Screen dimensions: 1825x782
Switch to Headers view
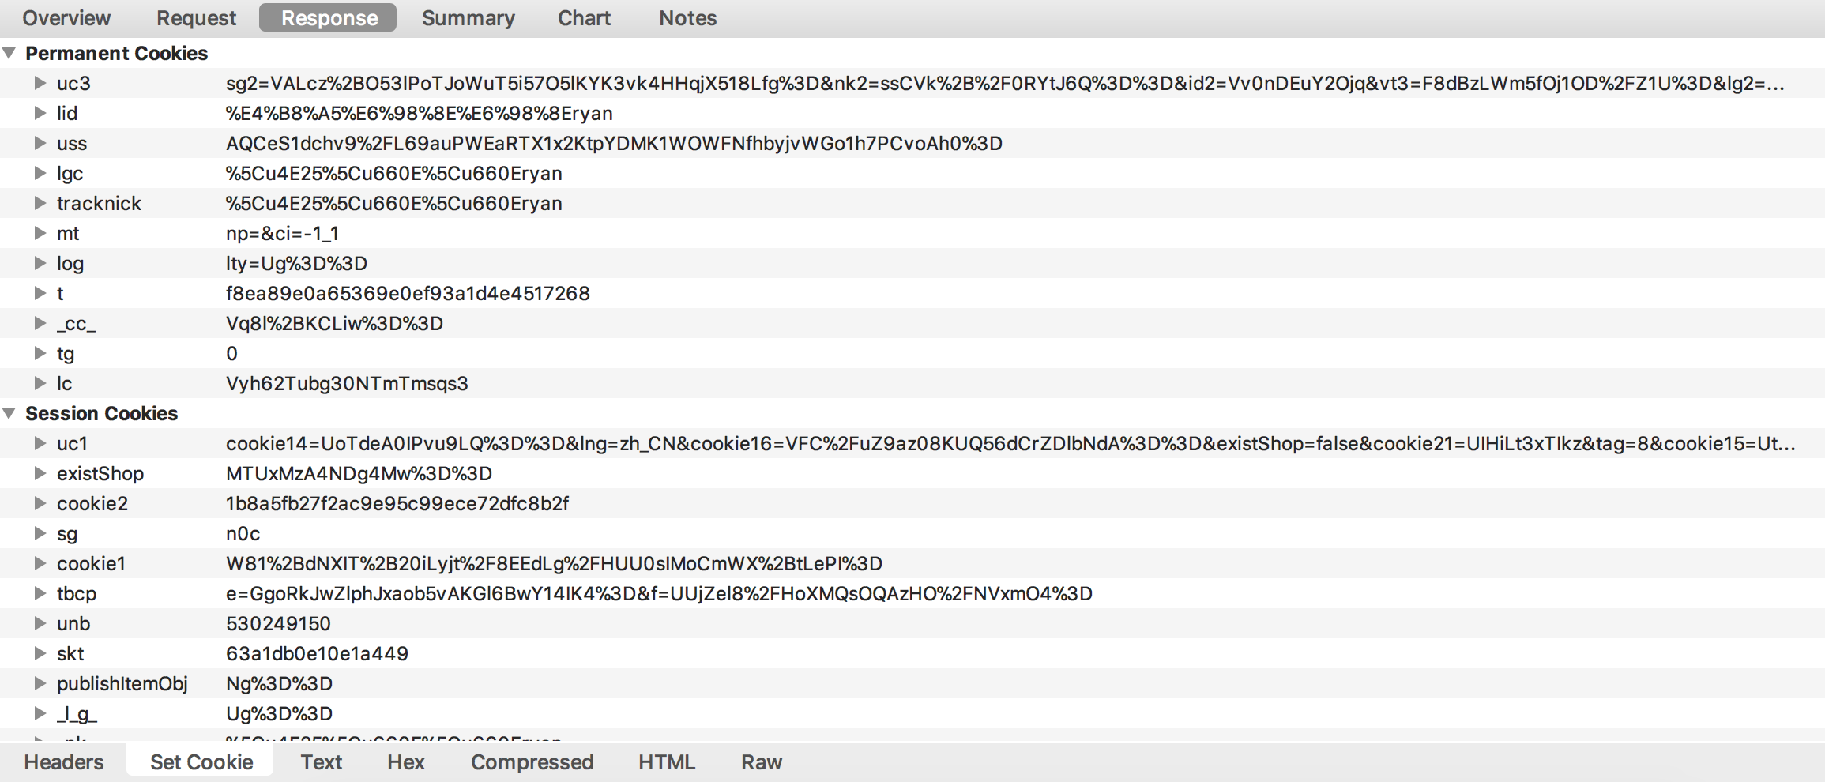64,762
